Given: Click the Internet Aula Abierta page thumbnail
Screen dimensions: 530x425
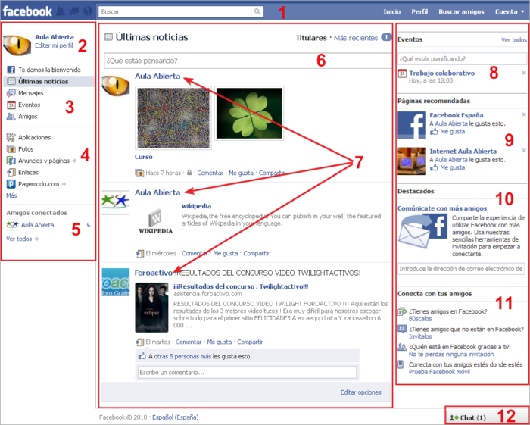Looking at the screenshot, I should (411, 161).
